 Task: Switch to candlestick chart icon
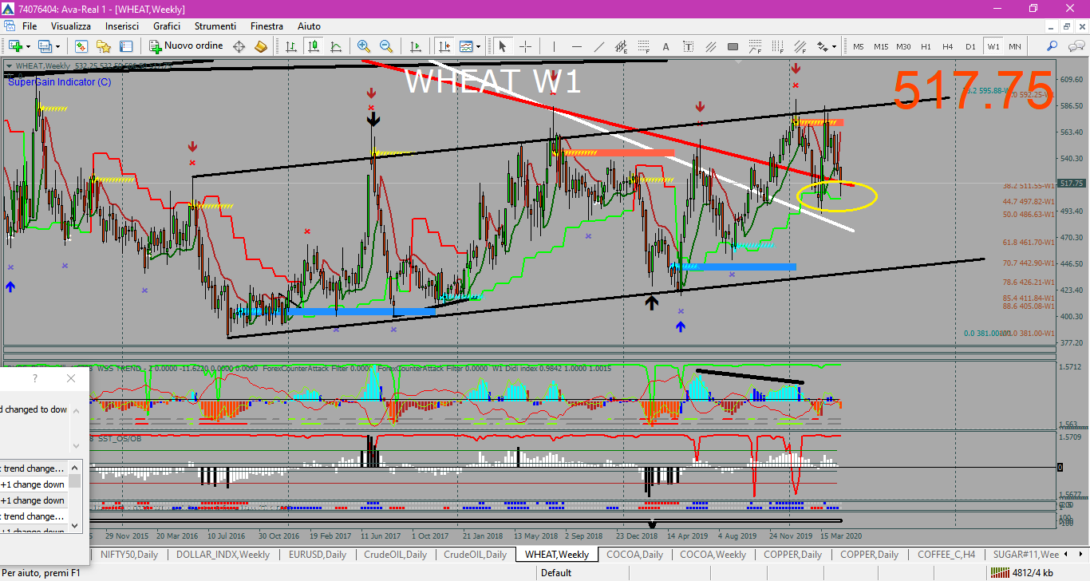314,46
